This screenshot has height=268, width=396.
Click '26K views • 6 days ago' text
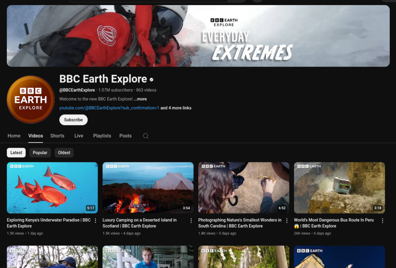312,234
